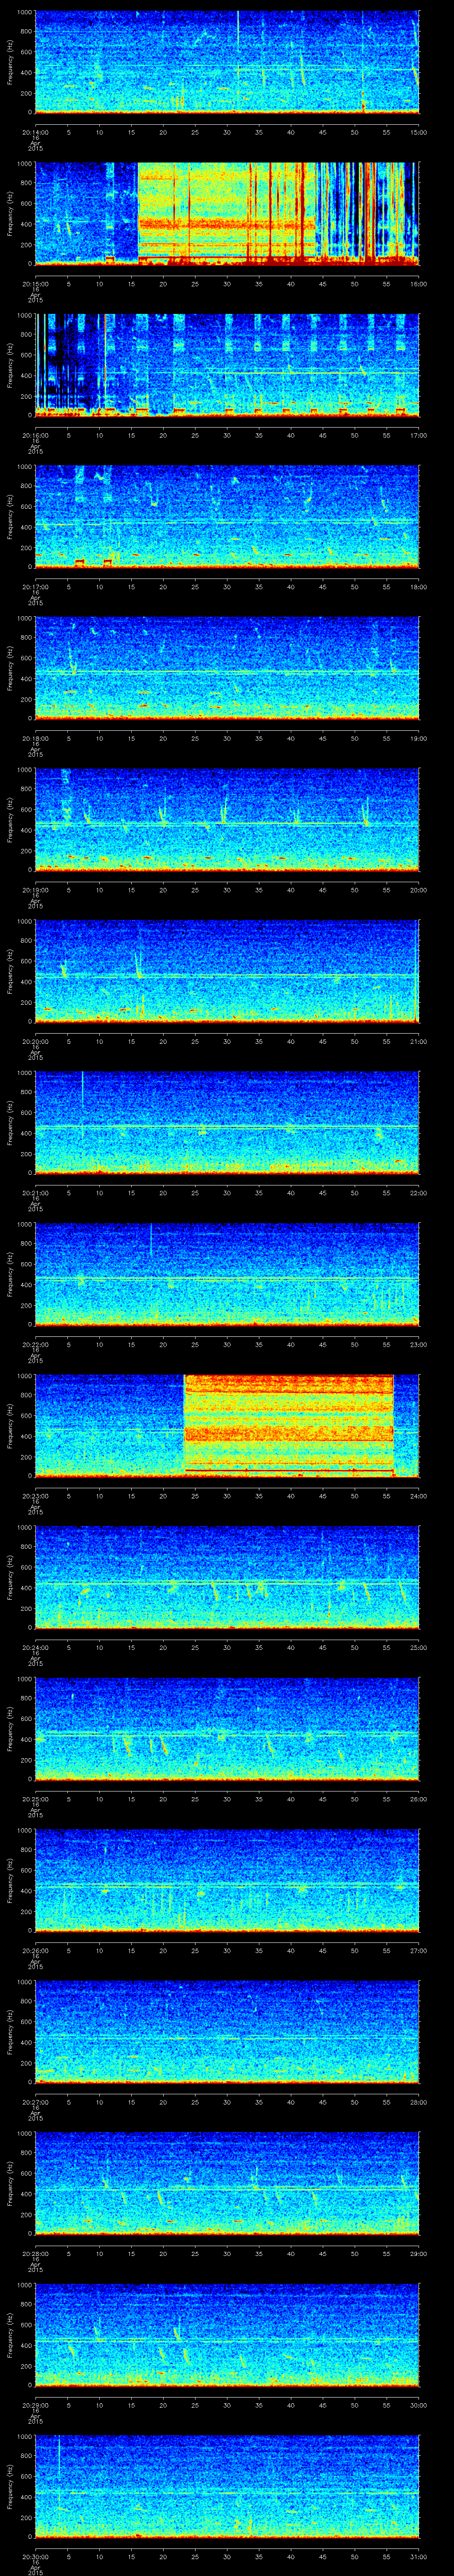
Task: Select the '20:18:00' start time label
Action: click(x=35, y=738)
